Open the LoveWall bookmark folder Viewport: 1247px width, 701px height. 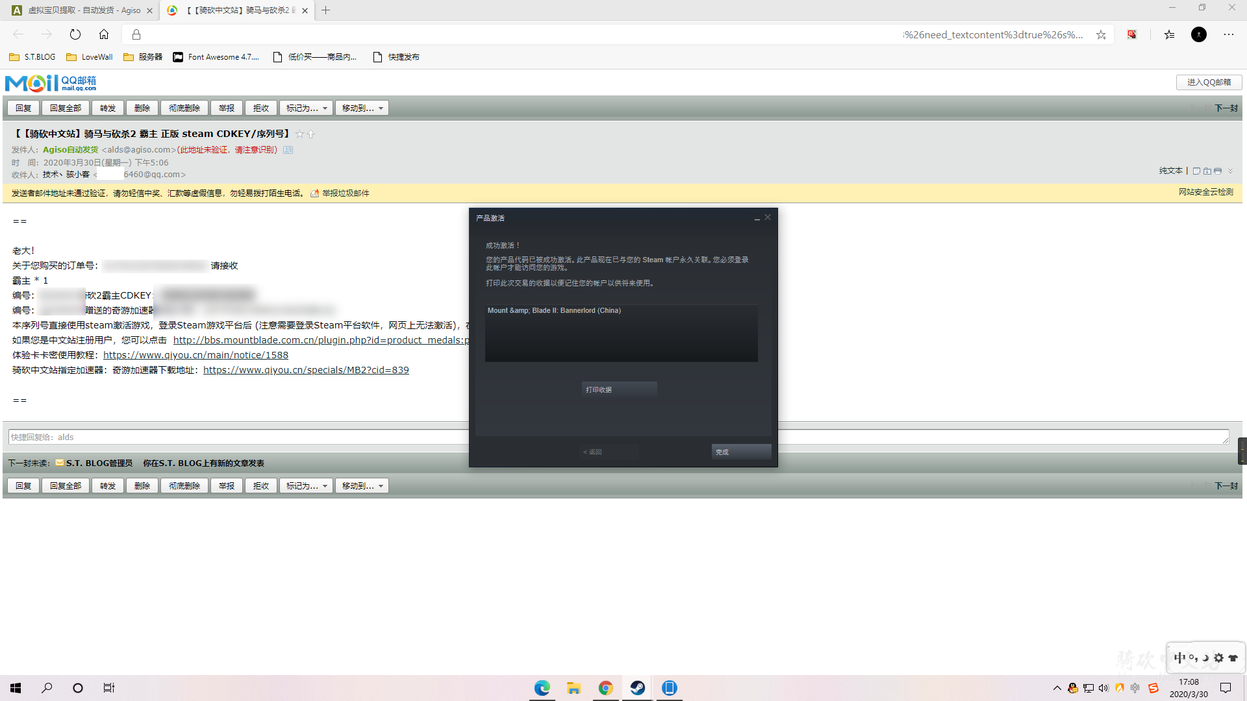pos(90,57)
